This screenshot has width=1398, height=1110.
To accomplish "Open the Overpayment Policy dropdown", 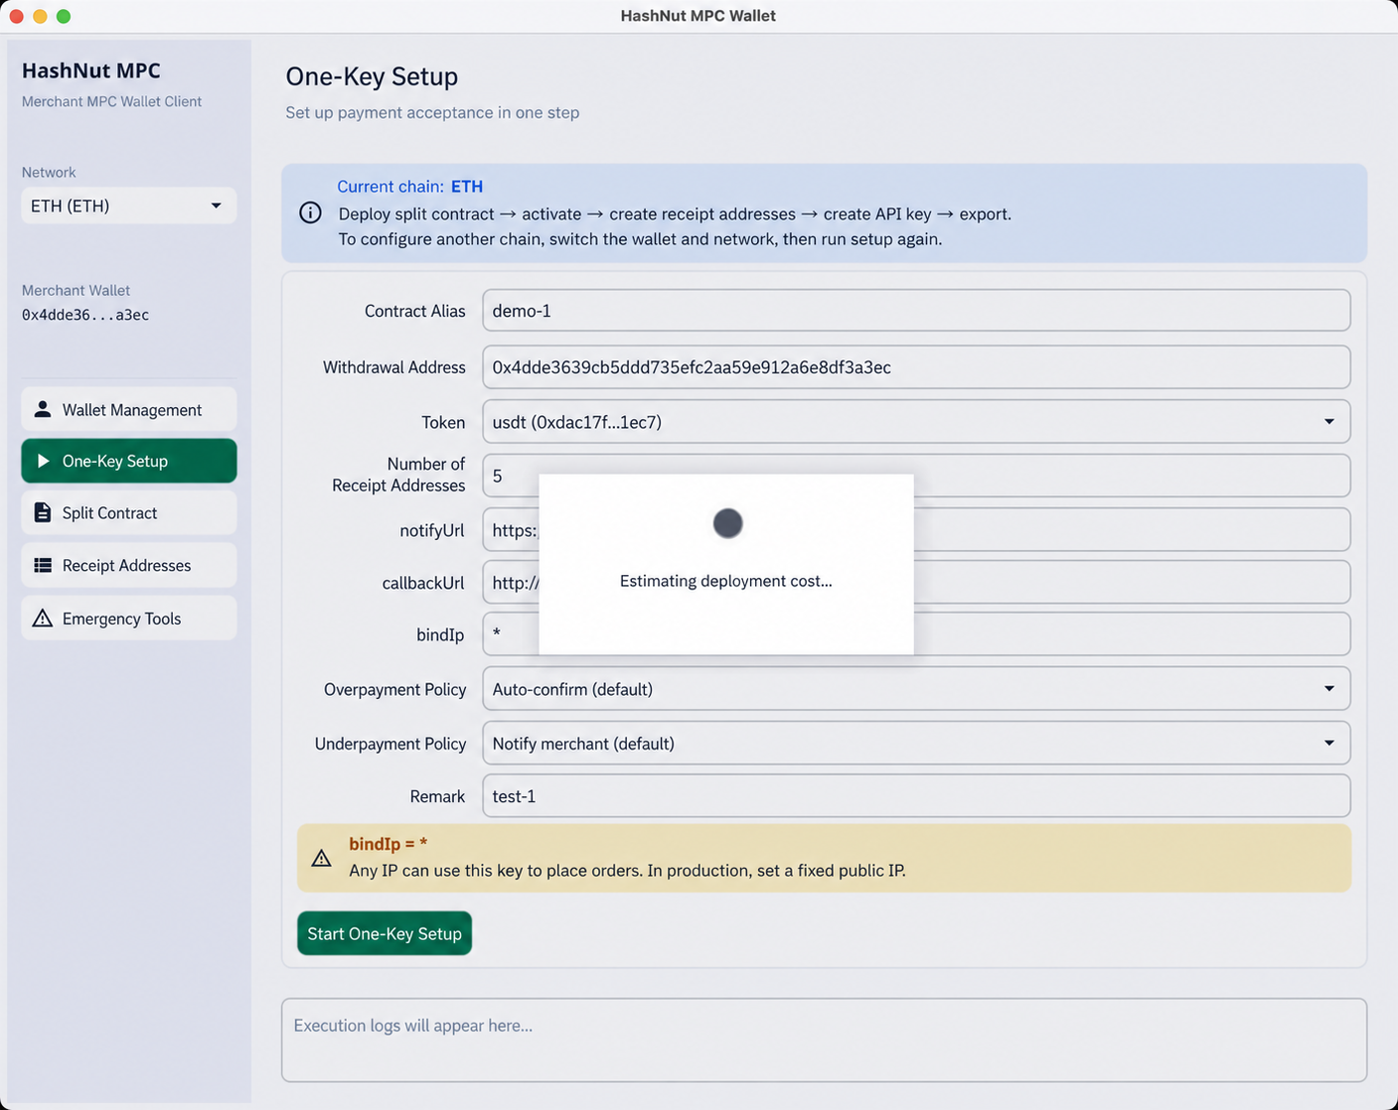I will [916, 689].
